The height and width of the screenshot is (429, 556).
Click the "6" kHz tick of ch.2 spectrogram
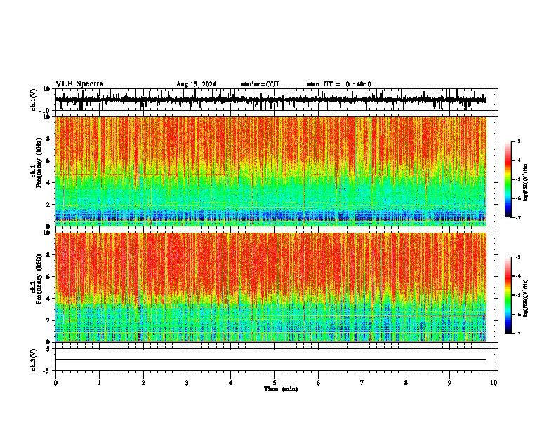click(x=48, y=277)
